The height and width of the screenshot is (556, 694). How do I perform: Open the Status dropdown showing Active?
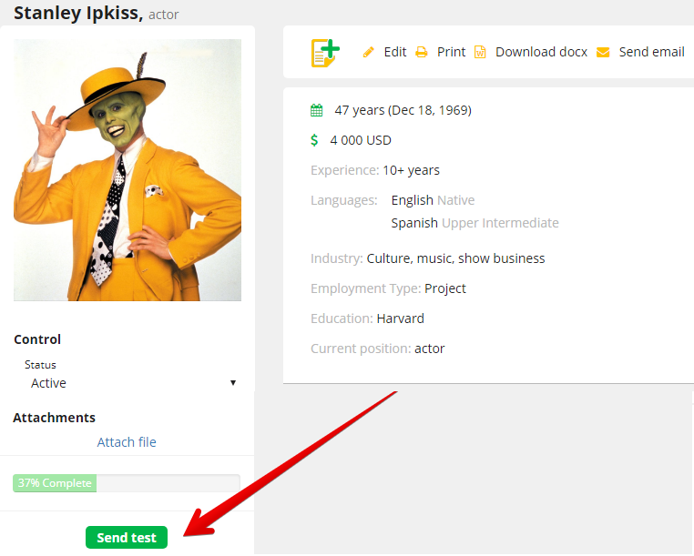pyautogui.click(x=132, y=383)
